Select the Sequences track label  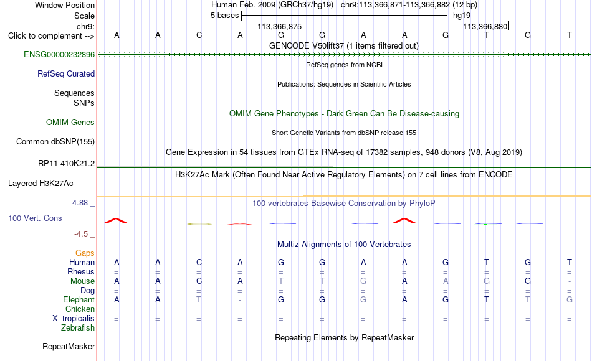tap(74, 93)
